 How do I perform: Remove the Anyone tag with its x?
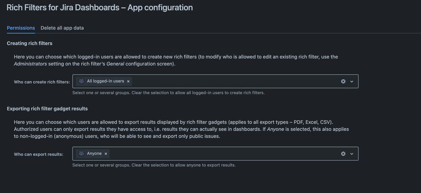pos(106,154)
